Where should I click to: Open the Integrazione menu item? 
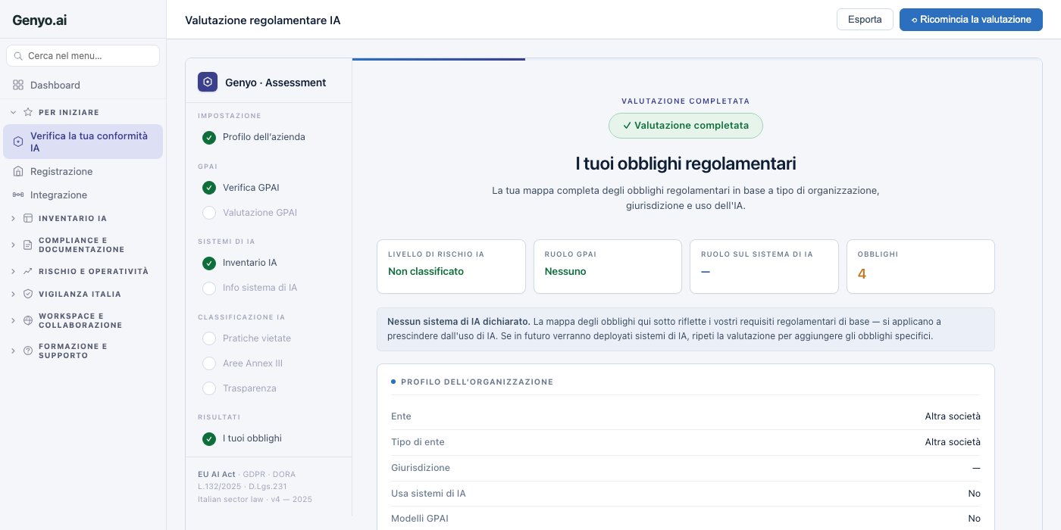(x=83, y=195)
